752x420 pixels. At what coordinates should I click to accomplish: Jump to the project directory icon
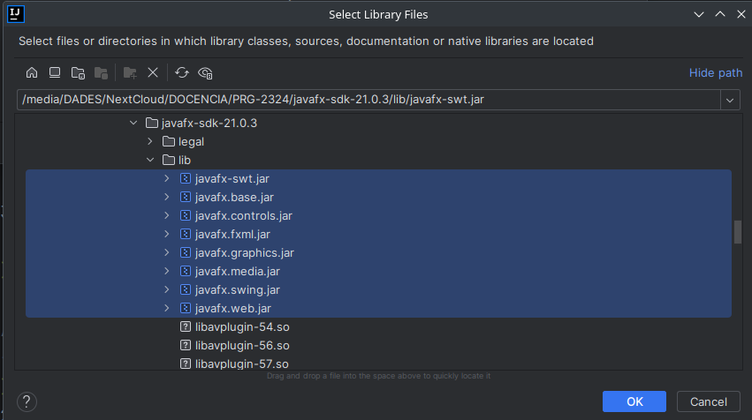[x=78, y=72]
